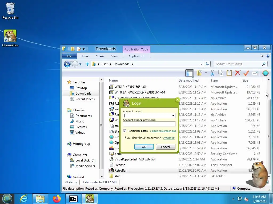Viewport: 273px width, 204px height.
Task: Open the Start menu orb
Action: point(7,199)
